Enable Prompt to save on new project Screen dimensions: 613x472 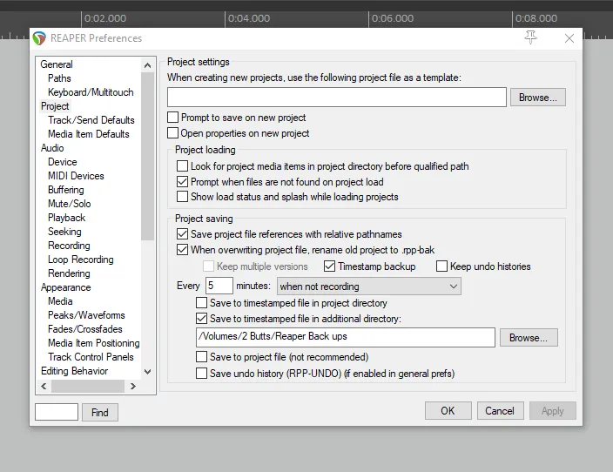tap(172, 118)
